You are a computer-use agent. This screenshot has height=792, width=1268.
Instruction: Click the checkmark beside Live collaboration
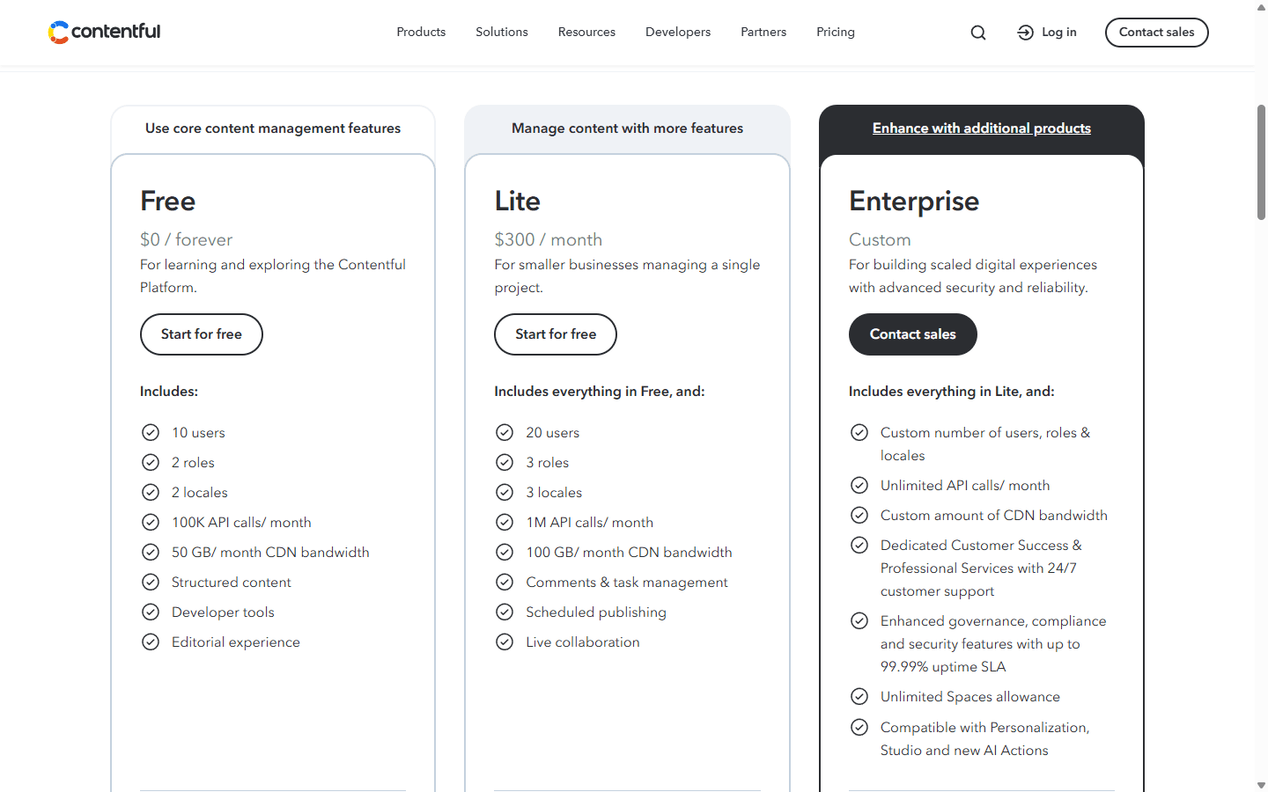505,642
